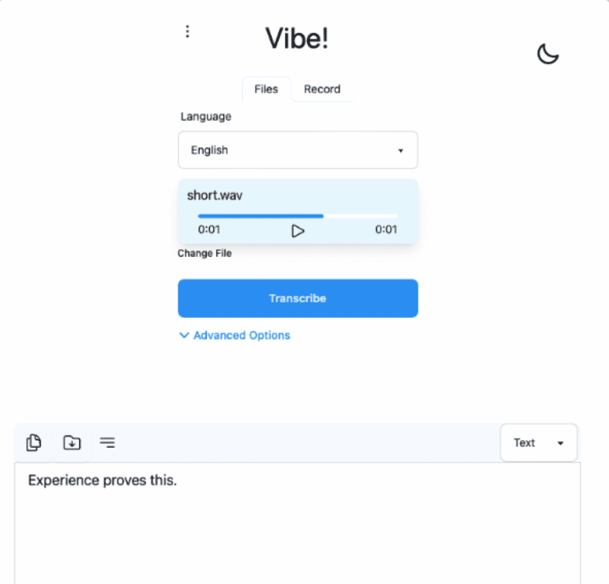
Task: Toggle dark mode with the moon icon
Action: (x=547, y=54)
